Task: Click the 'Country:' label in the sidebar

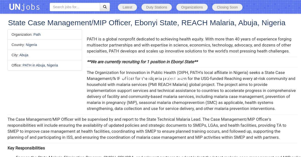Action: [18, 45]
